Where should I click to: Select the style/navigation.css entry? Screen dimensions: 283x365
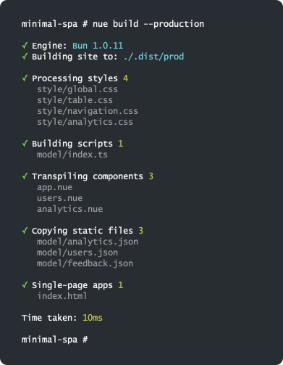[x=88, y=111]
